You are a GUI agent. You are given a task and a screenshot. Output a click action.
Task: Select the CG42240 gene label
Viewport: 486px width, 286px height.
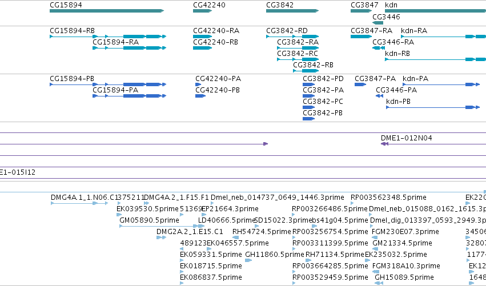(x=209, y=5)
